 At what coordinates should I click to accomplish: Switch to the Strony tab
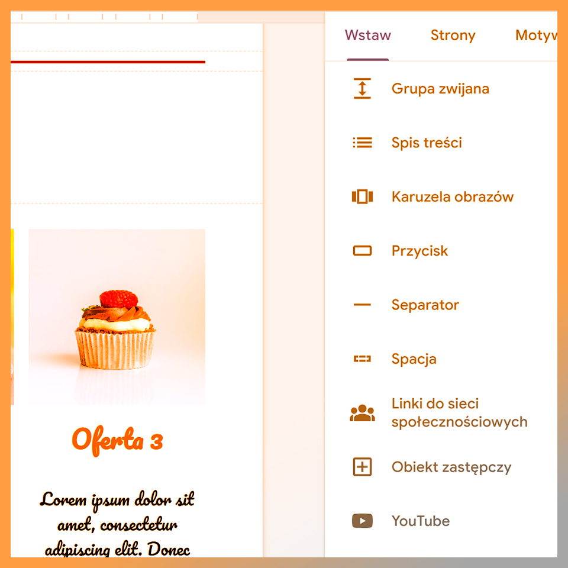pos(453,35)
